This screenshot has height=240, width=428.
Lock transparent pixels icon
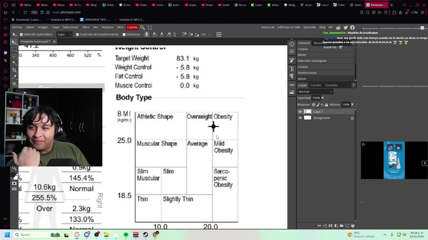[x=313, y=105]
